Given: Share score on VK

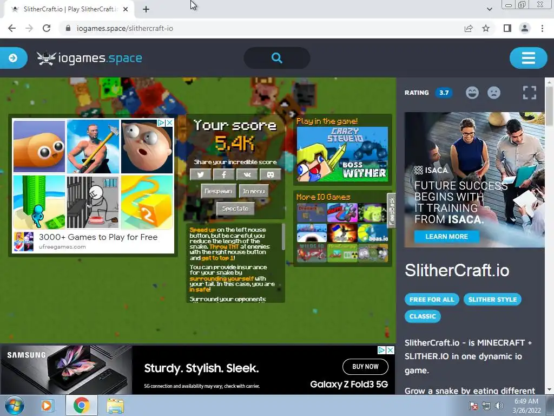Looking at the screenshot, I should tap(247, 174).
